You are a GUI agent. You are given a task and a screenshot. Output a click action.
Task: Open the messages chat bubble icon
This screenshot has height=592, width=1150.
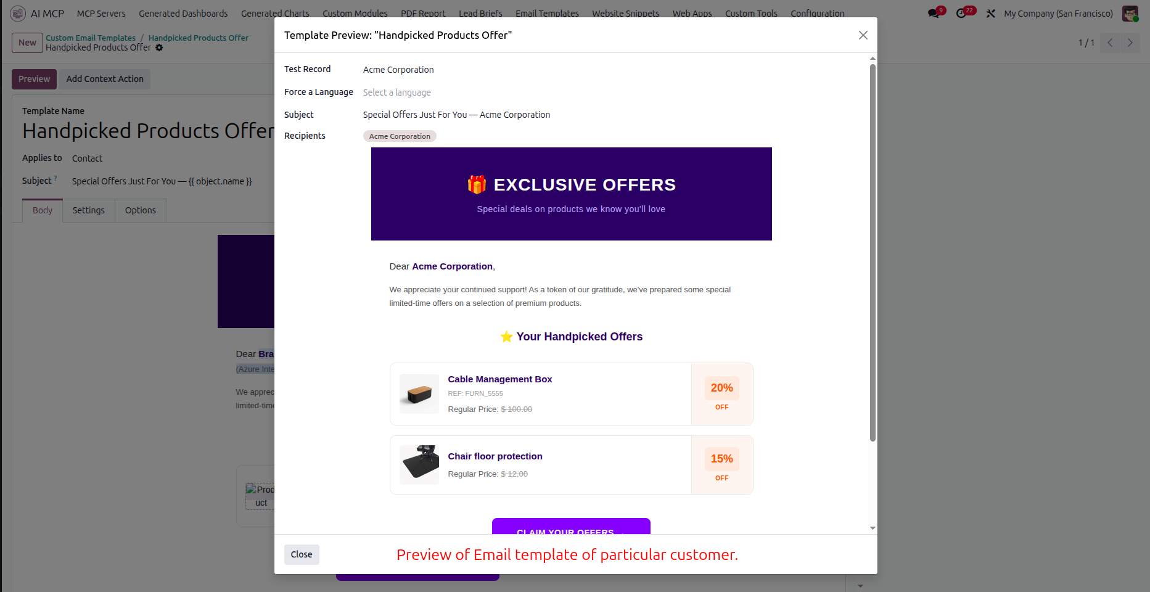(x=934, y=14)
